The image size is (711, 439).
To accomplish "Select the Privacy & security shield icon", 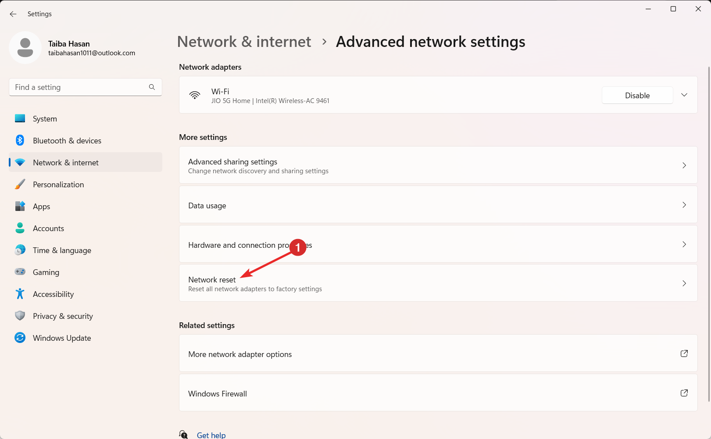I will click(20, 316).
